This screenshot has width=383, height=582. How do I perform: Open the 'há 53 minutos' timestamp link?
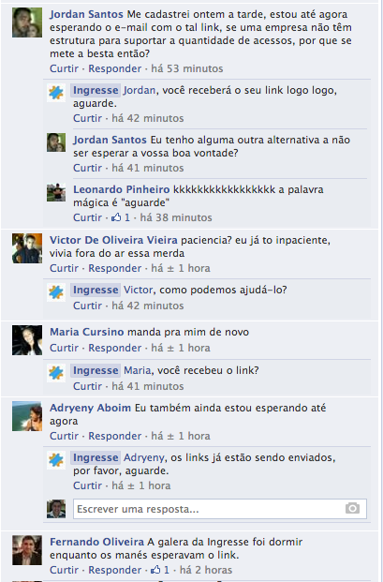[187, 68]
